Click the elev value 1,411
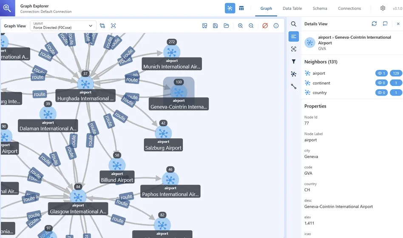This screenshot has height=238, width=403. [309, 223]
